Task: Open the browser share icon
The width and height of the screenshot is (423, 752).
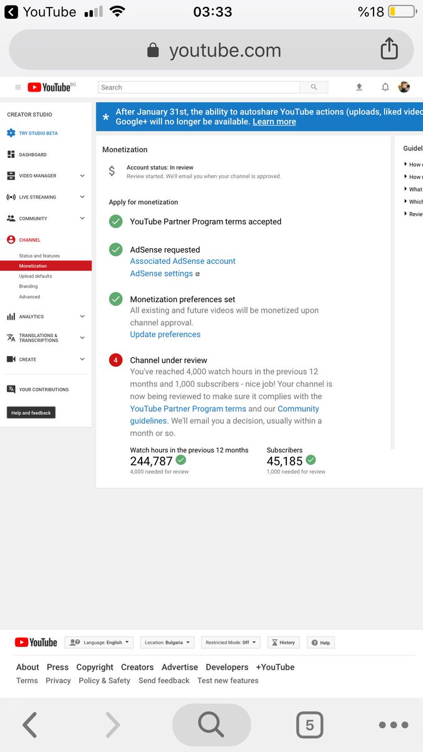Action: [389, 49]
